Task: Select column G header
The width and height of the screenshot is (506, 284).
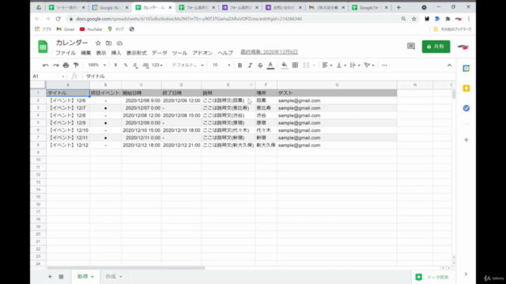Action: click(337, 85)
